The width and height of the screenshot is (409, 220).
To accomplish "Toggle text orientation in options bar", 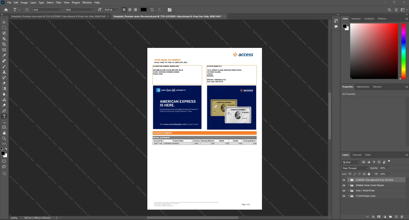I will pyautogui.click(x=27, y=10).
